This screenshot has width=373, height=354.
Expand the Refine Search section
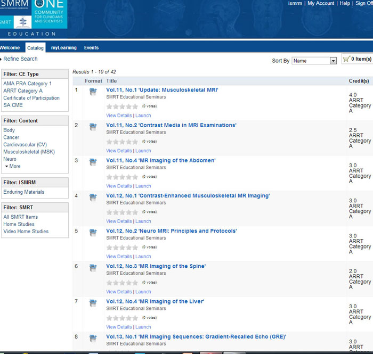click(19, 59)
